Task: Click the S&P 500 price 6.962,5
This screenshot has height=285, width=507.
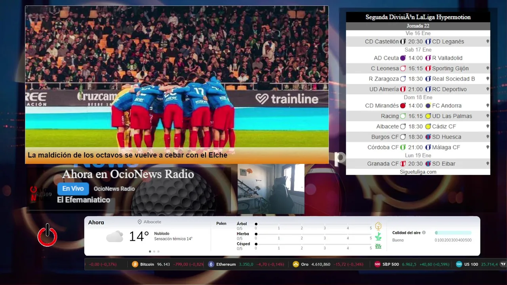Action: pyautogui.click(x=409, y=264)
